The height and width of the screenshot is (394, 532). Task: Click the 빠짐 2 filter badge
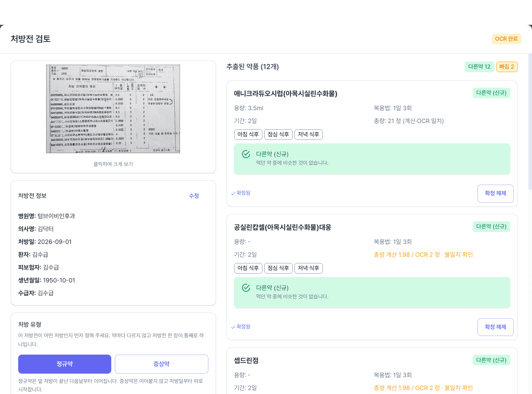(x=507, y=67)
